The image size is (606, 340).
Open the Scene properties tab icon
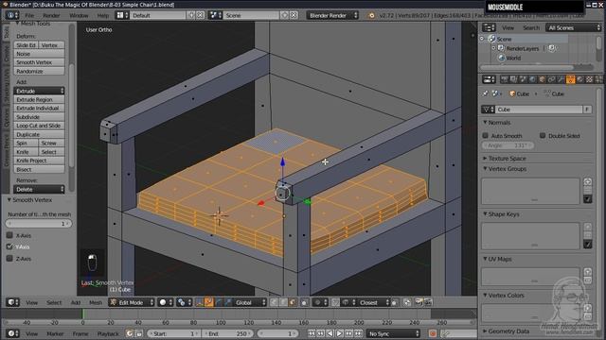pos(523,79)
